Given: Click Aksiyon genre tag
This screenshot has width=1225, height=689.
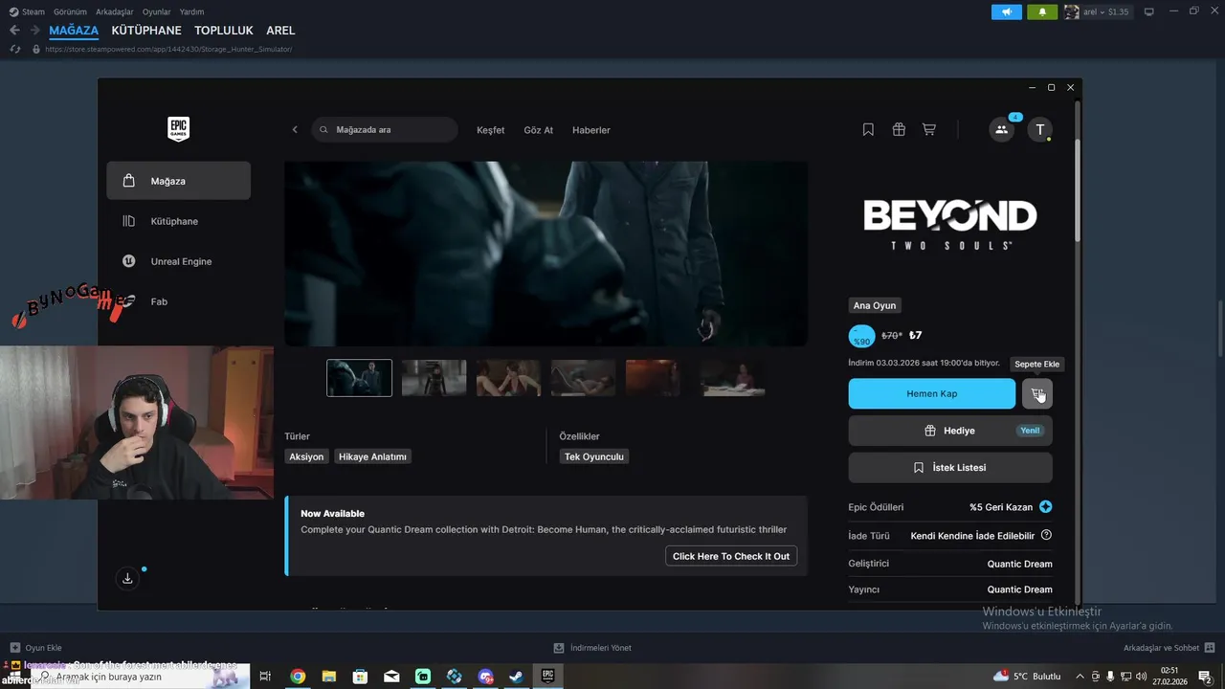Looking at the screenshot, I should pos(306,456).
